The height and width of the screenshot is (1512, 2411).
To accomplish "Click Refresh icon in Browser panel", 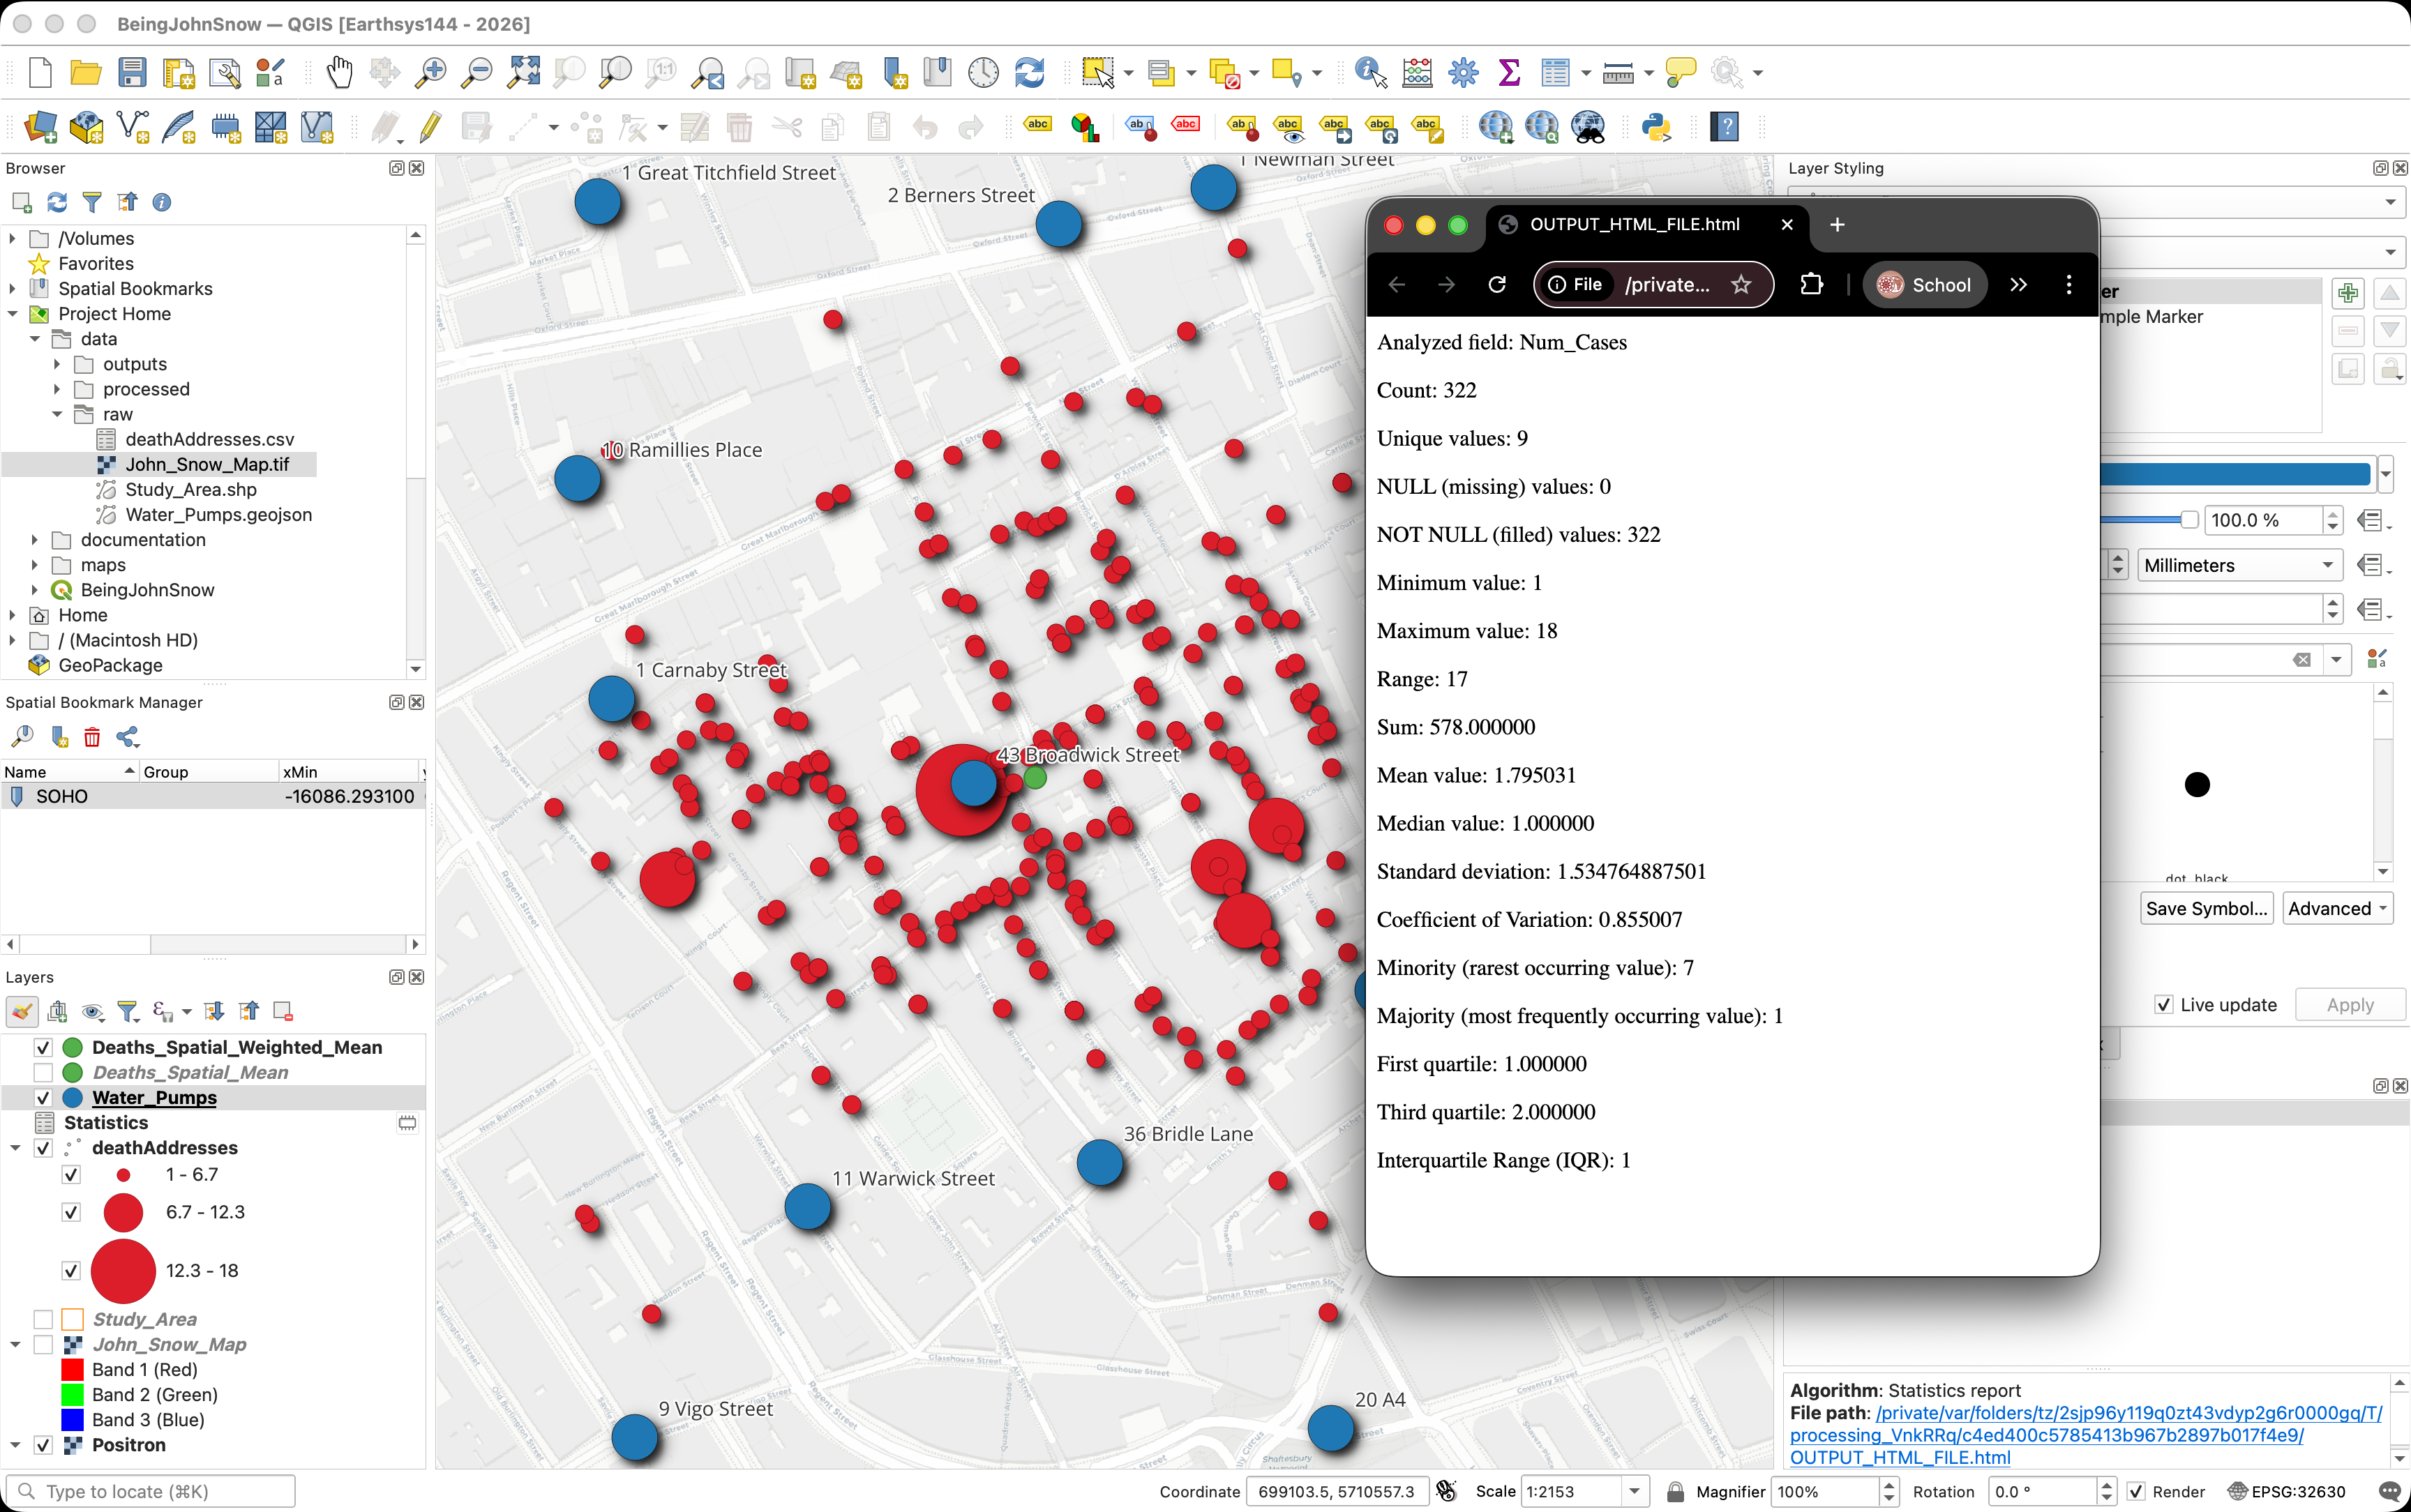I will (x=57, y=202).
